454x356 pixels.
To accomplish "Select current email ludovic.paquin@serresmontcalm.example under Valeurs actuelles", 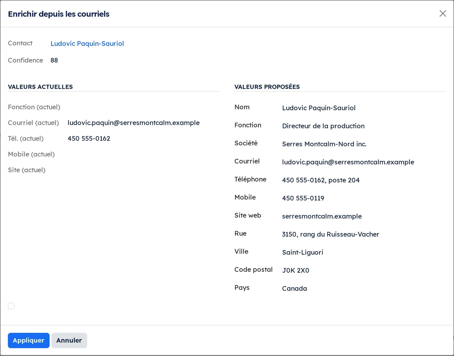I will (134, 123).
